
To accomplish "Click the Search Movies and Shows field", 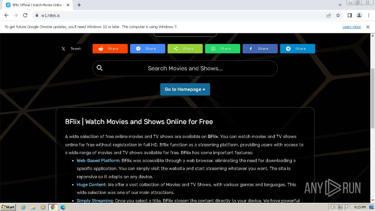I will tap(185, 68).
